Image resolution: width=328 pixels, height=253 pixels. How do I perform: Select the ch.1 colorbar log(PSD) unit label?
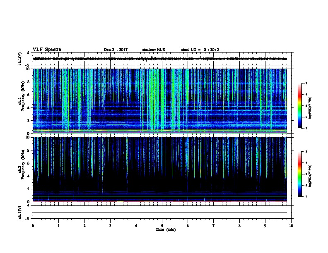pyautogui.click(x=310, y=107)
